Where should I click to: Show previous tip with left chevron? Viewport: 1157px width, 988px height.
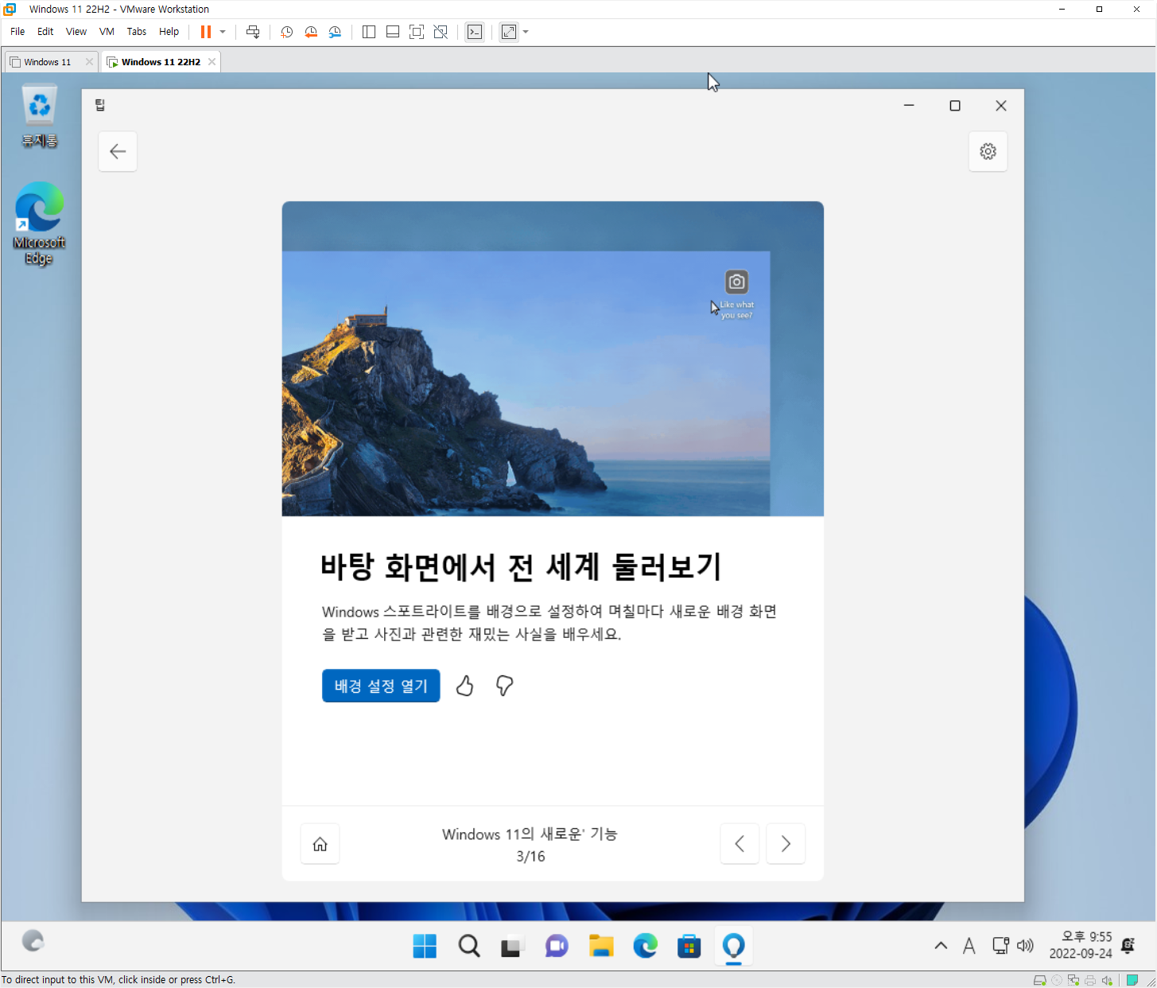point(740,844)
